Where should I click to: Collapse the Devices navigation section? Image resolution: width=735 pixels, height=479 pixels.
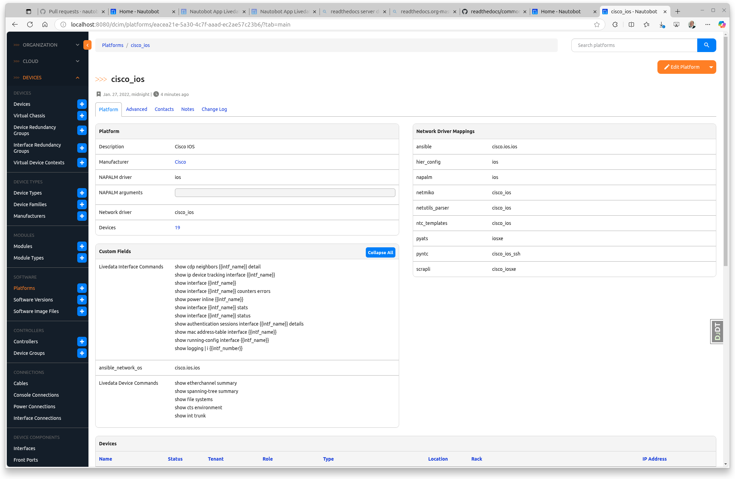point(47,78)
